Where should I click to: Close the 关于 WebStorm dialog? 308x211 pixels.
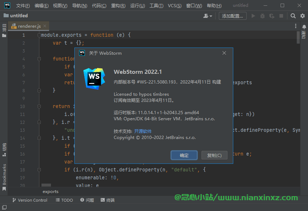[224, 53]
